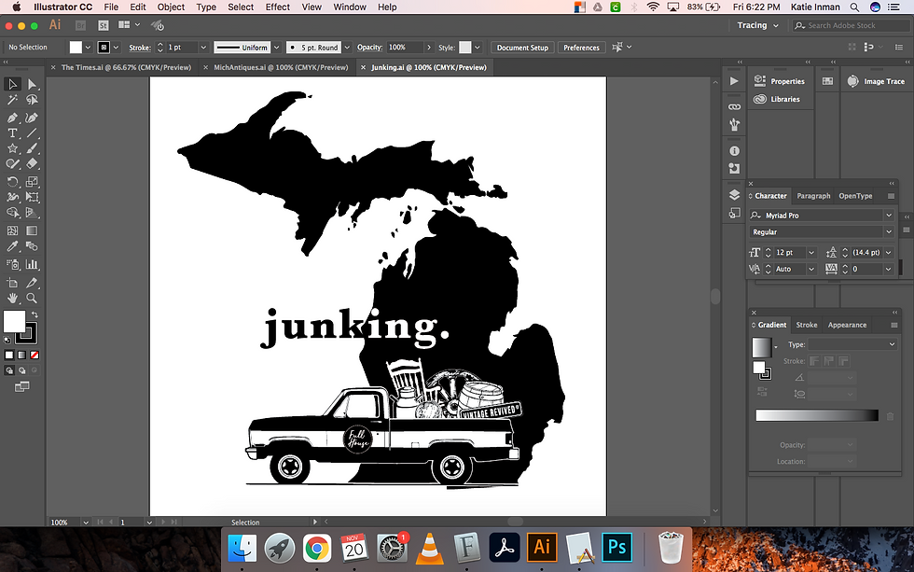Click the Document Setup button

pyautogui.click(x=522, y=48)
